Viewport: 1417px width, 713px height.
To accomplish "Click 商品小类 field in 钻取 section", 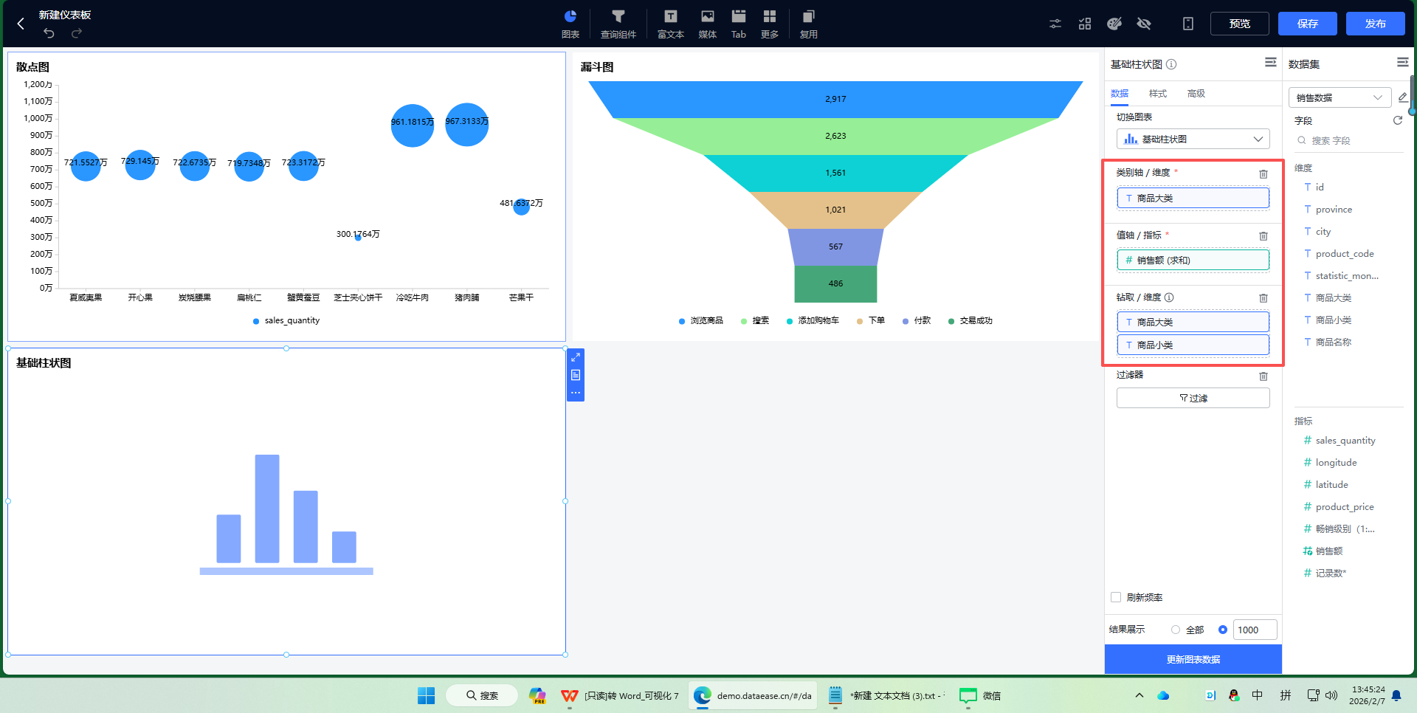I will tap(1193, 345).
